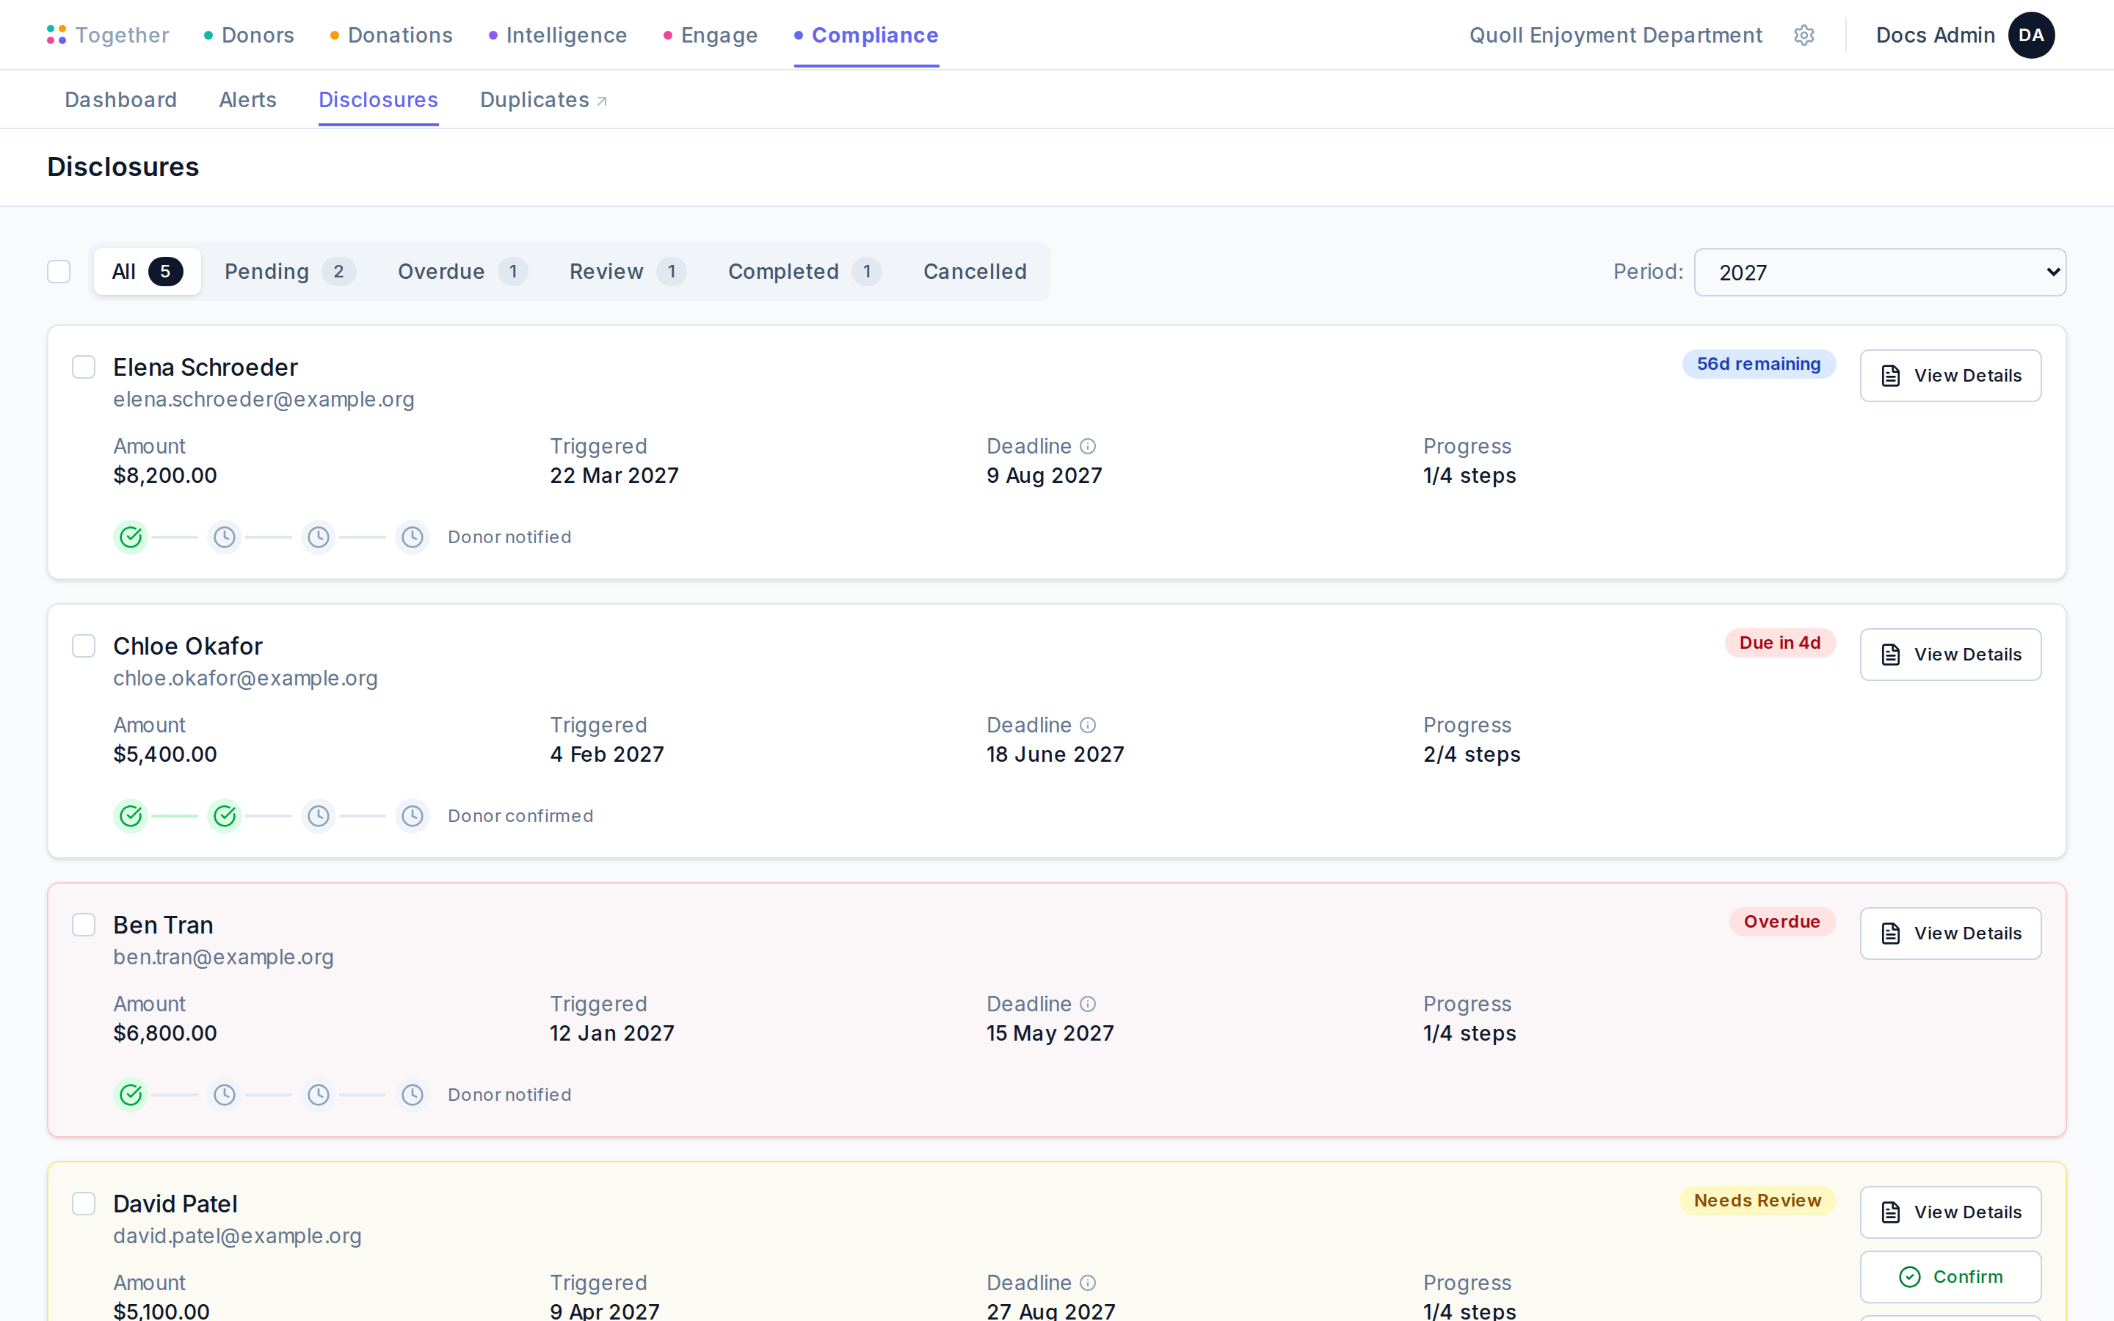Toggle the select-all disclosures checkbox
The width and height of the screenshot is (2114, 1321).
59,272
